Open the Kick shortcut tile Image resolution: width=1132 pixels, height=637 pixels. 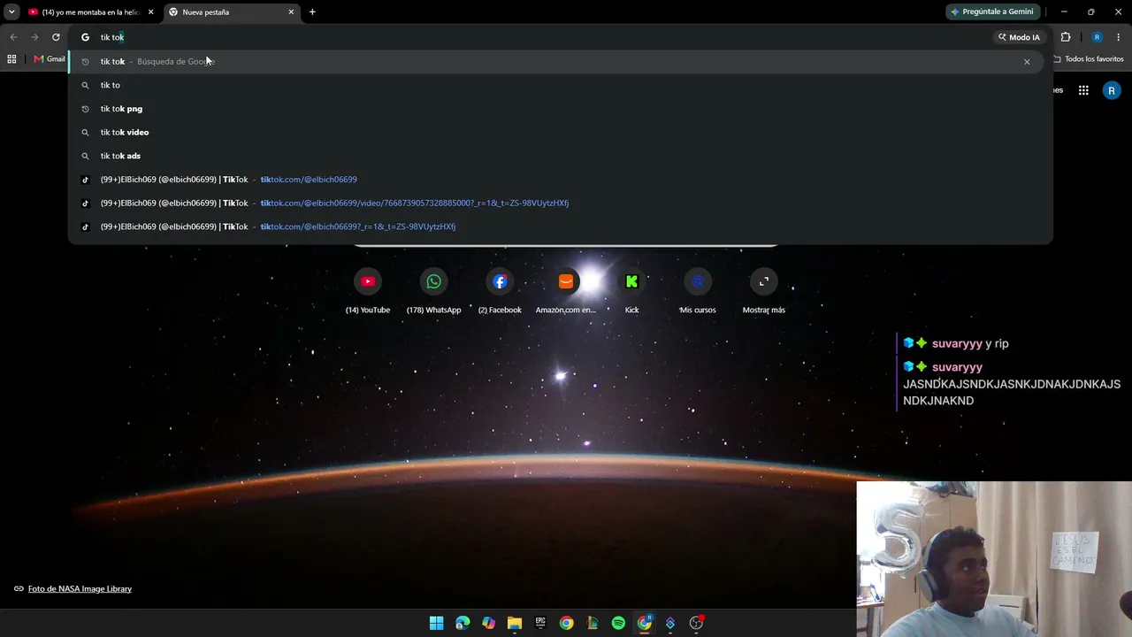pyautogui.click(x=631, y=291)
